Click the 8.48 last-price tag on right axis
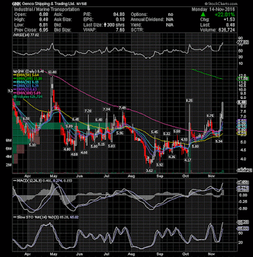 [242, 102]
